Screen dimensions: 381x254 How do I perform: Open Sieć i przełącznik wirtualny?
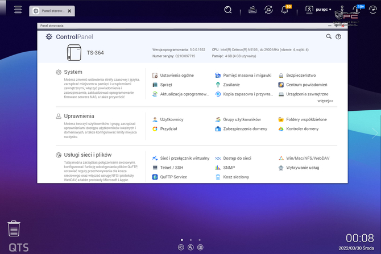tap(180, 158)
